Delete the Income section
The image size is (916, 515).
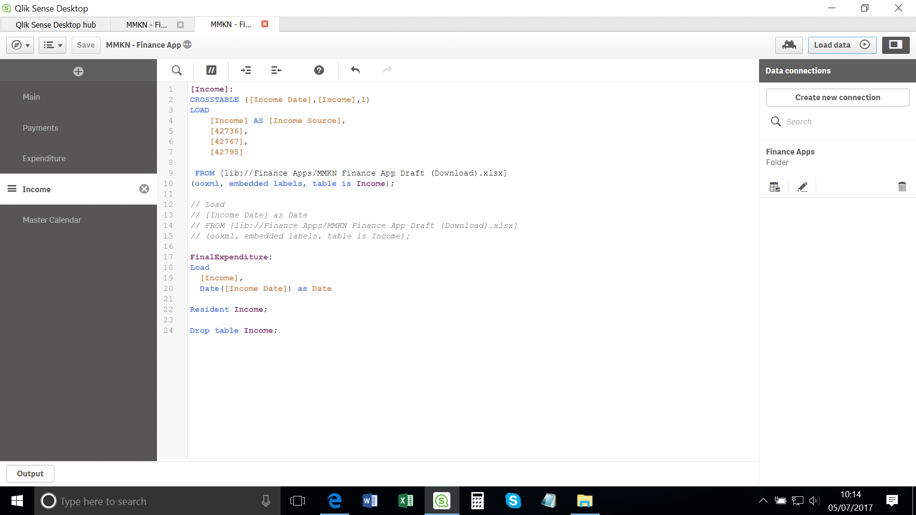tap(144, 189)
